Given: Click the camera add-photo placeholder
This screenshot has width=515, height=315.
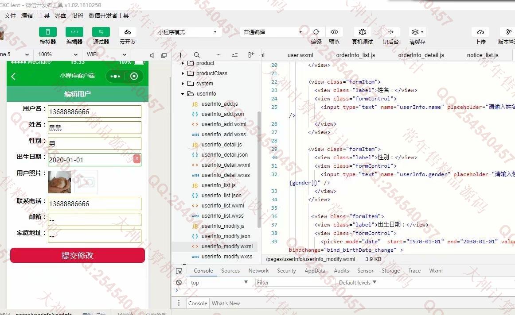Looking at the screenshot, I should (x=86, y=181).
